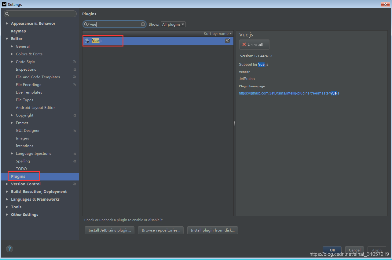
Task: Click the magnifier icon in the settings search box
Action: (7, 14)
